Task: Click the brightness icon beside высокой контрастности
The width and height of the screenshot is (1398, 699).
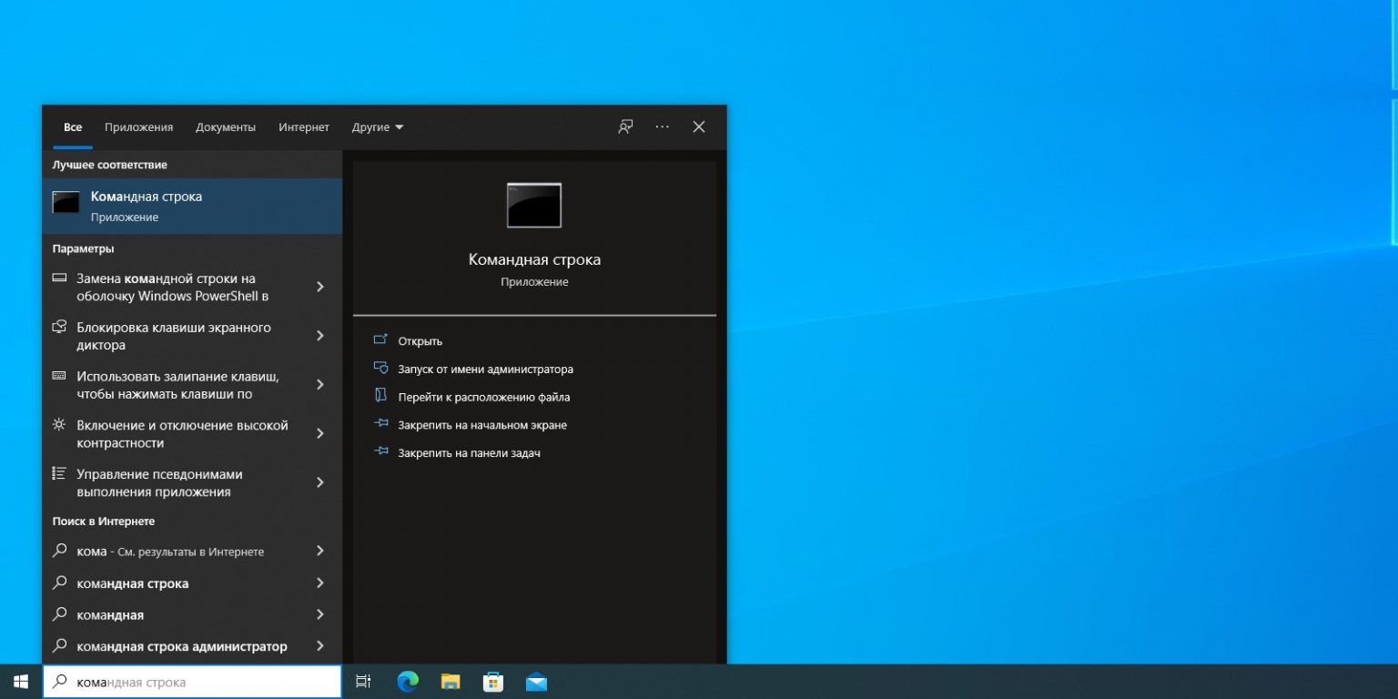Action: (x=59, y=424)
